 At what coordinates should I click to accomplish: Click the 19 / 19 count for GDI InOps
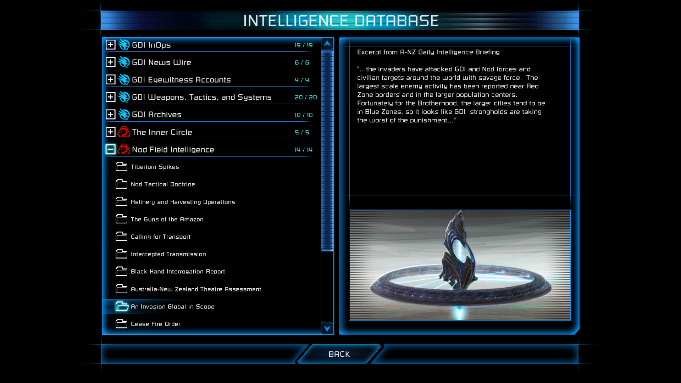(304, 45)
